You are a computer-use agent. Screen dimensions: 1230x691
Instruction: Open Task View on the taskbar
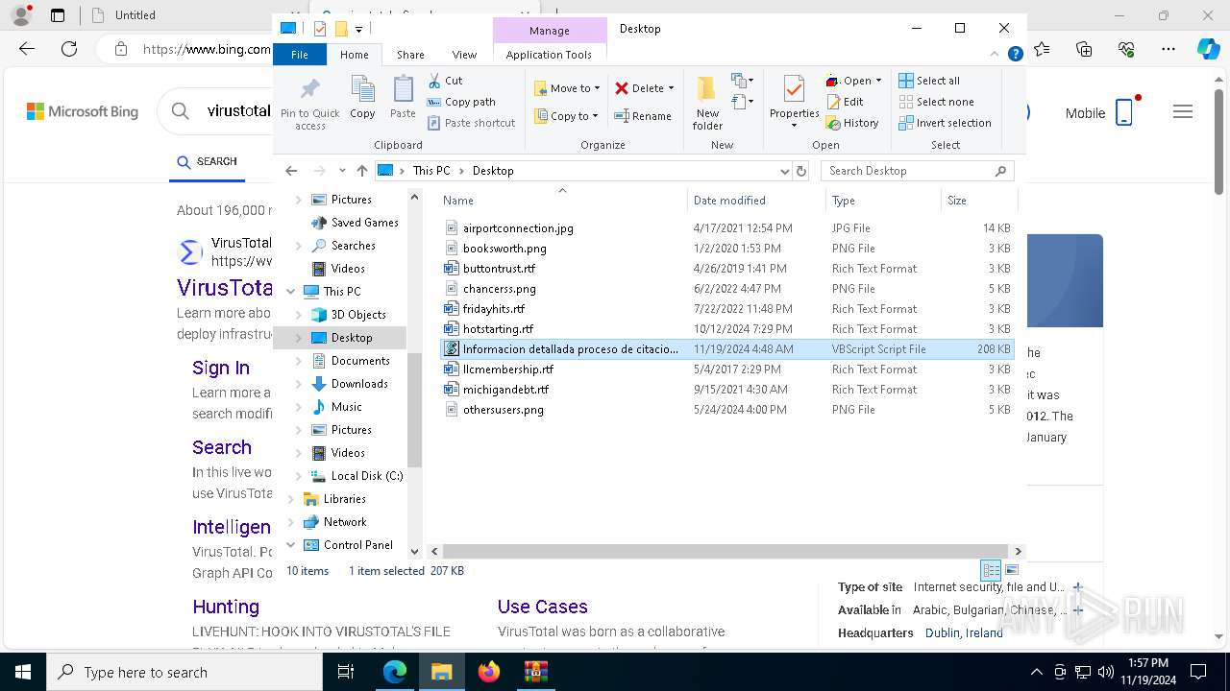pos(346,672)
